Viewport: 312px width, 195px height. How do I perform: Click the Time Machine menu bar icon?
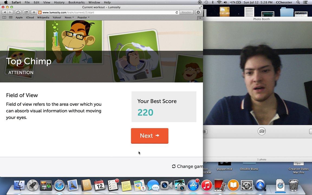[x=206, y=2]
